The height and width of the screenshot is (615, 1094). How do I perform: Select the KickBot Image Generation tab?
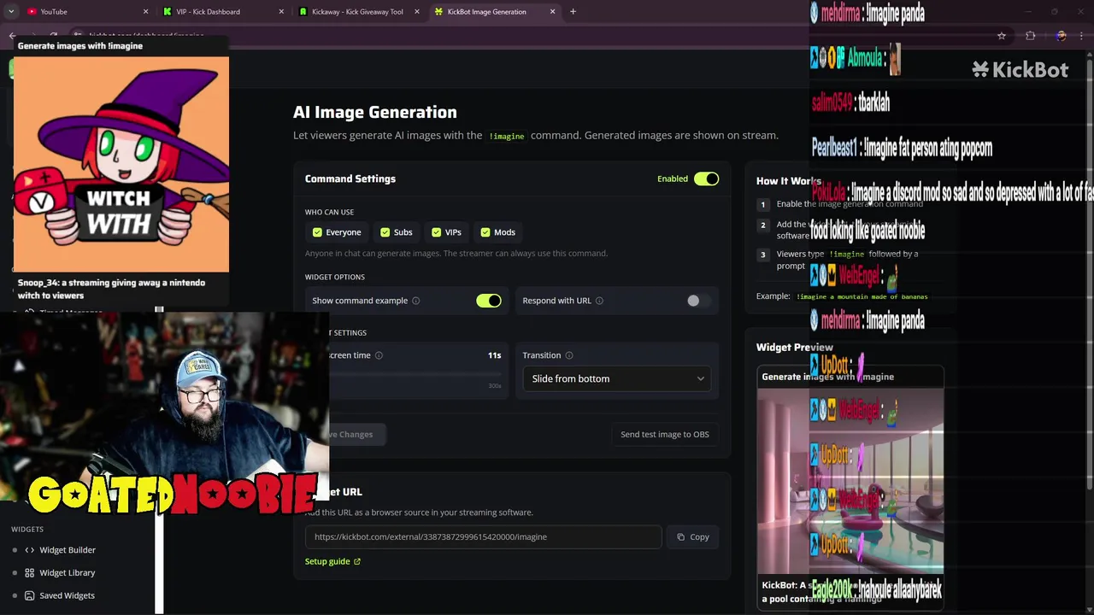coord(494,12)
